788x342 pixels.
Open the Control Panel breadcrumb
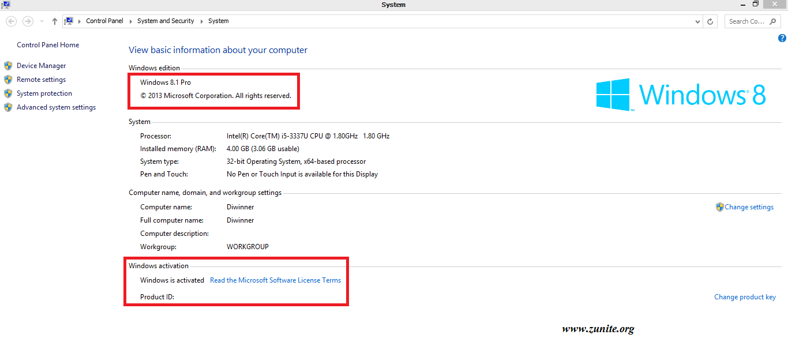[x=104, y=21]
